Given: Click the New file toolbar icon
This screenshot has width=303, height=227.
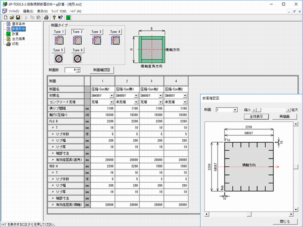Looking at the screenshot, I should pyautogui.click(x=6, y=17).
